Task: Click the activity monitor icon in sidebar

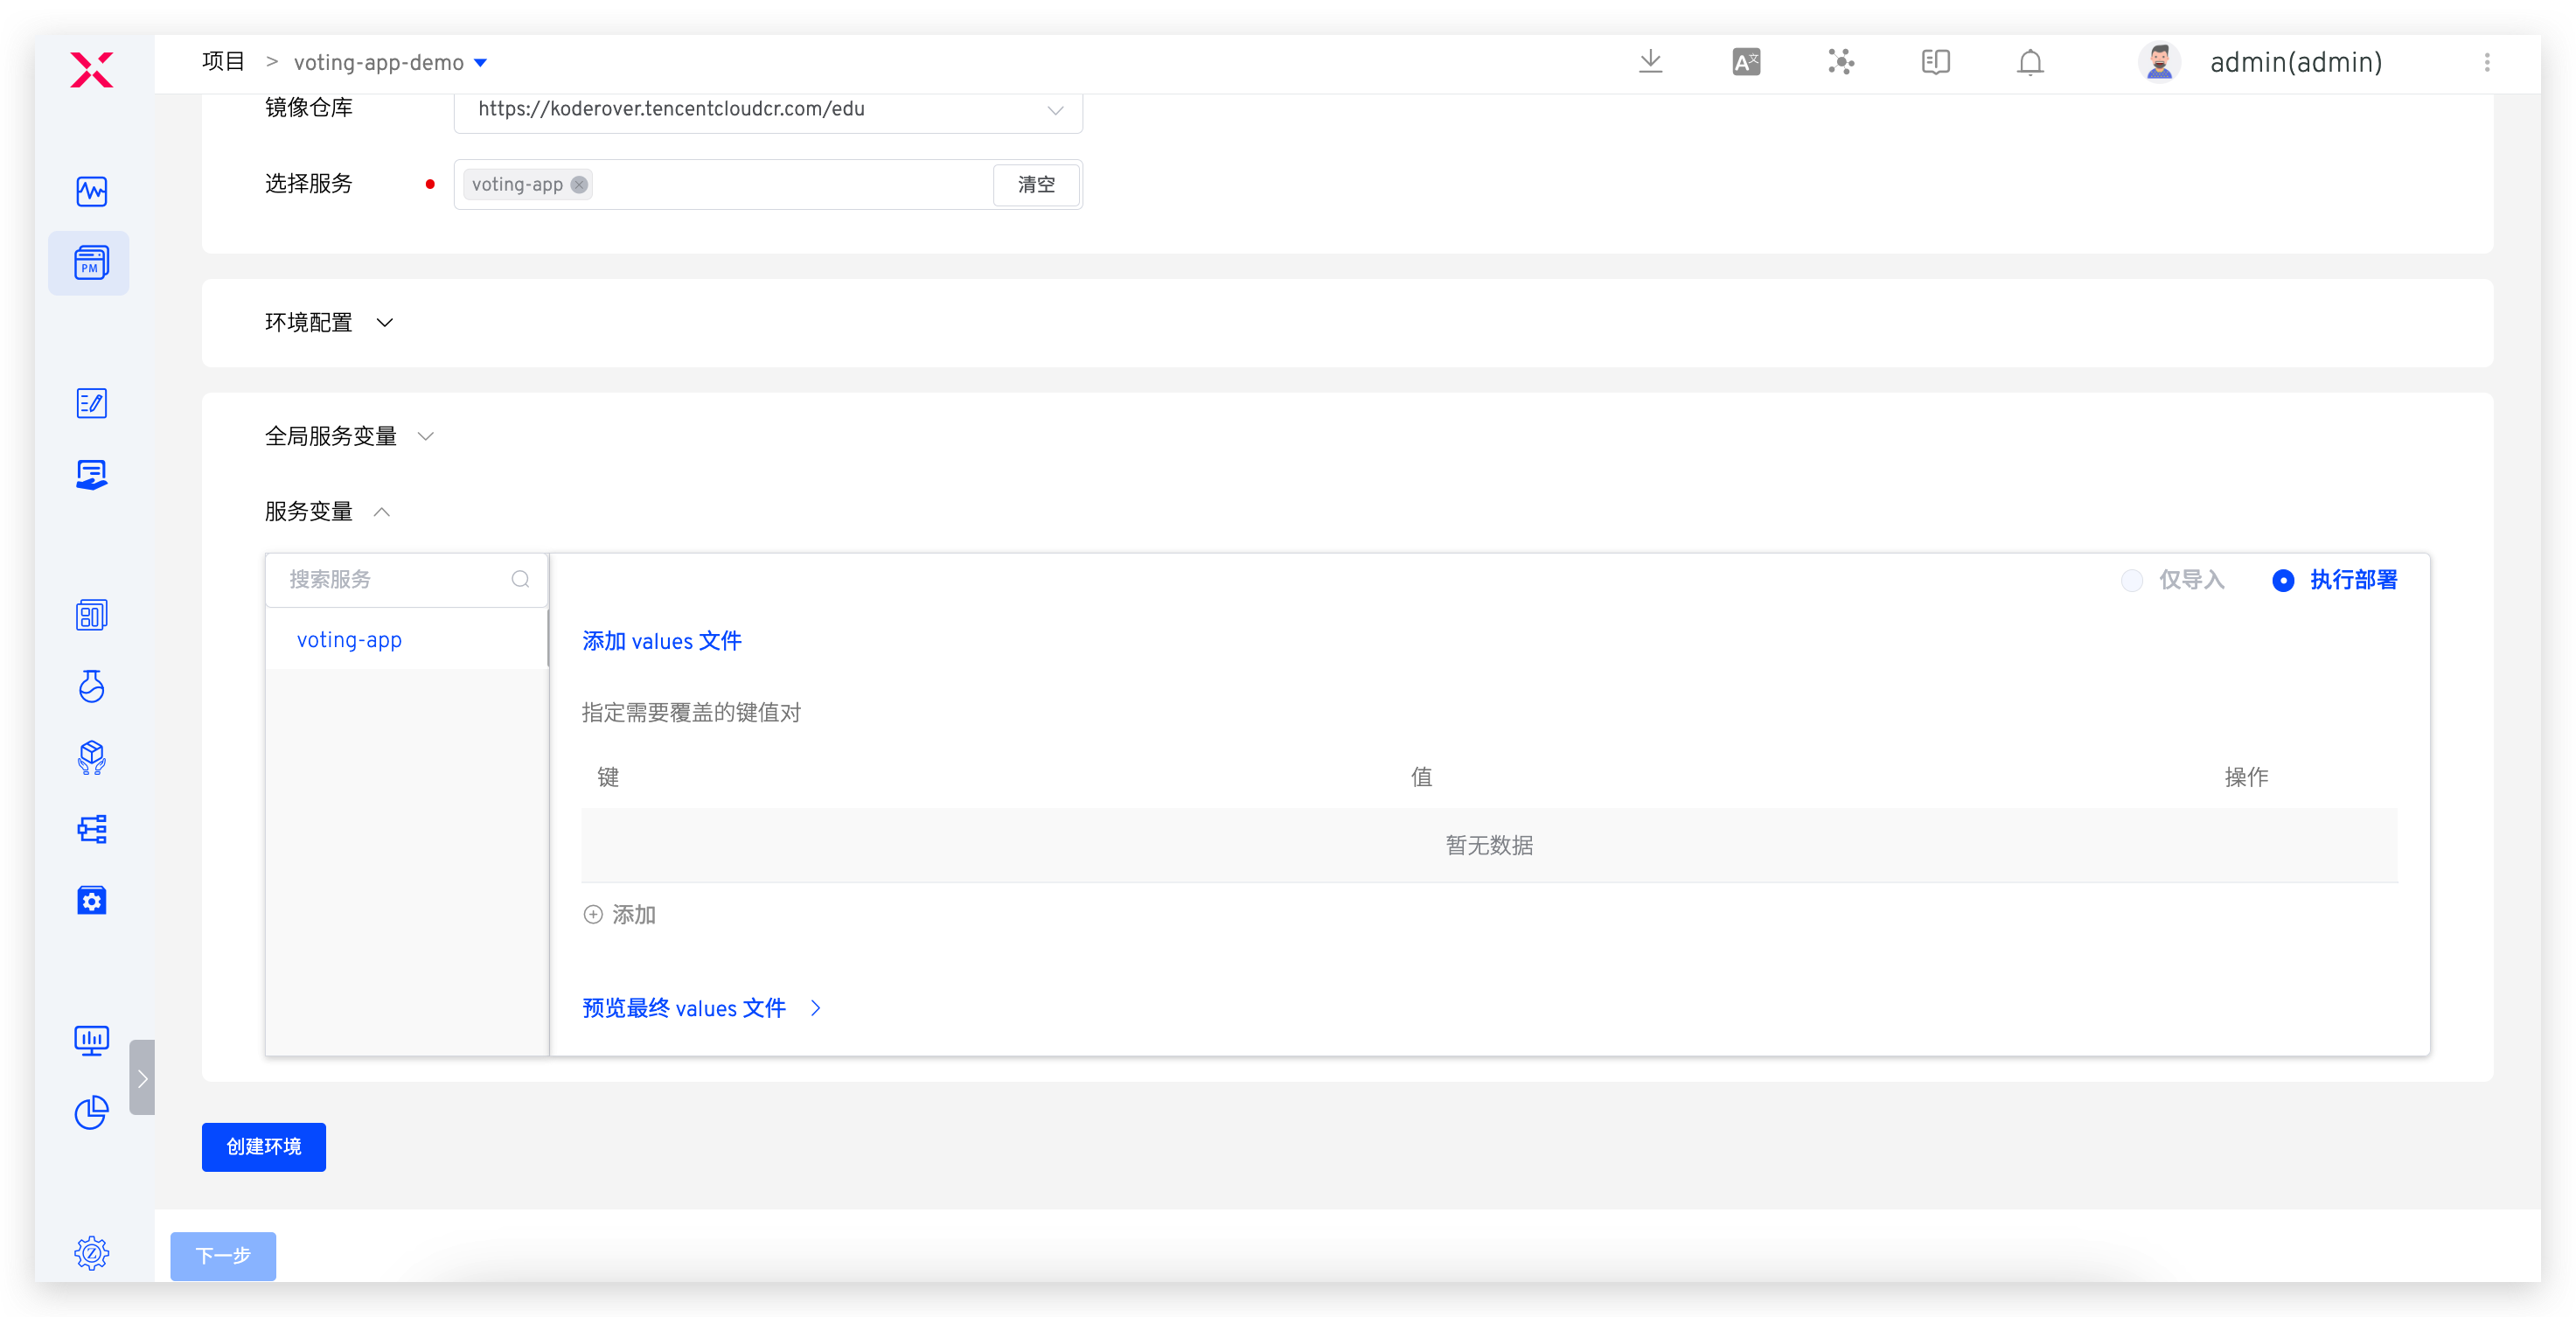Action: [x=91, y=191]
